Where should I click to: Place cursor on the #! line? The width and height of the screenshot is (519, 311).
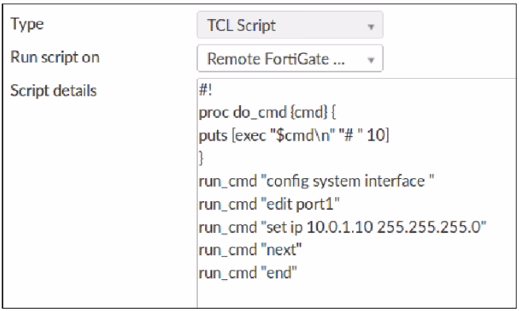point(206,90)
